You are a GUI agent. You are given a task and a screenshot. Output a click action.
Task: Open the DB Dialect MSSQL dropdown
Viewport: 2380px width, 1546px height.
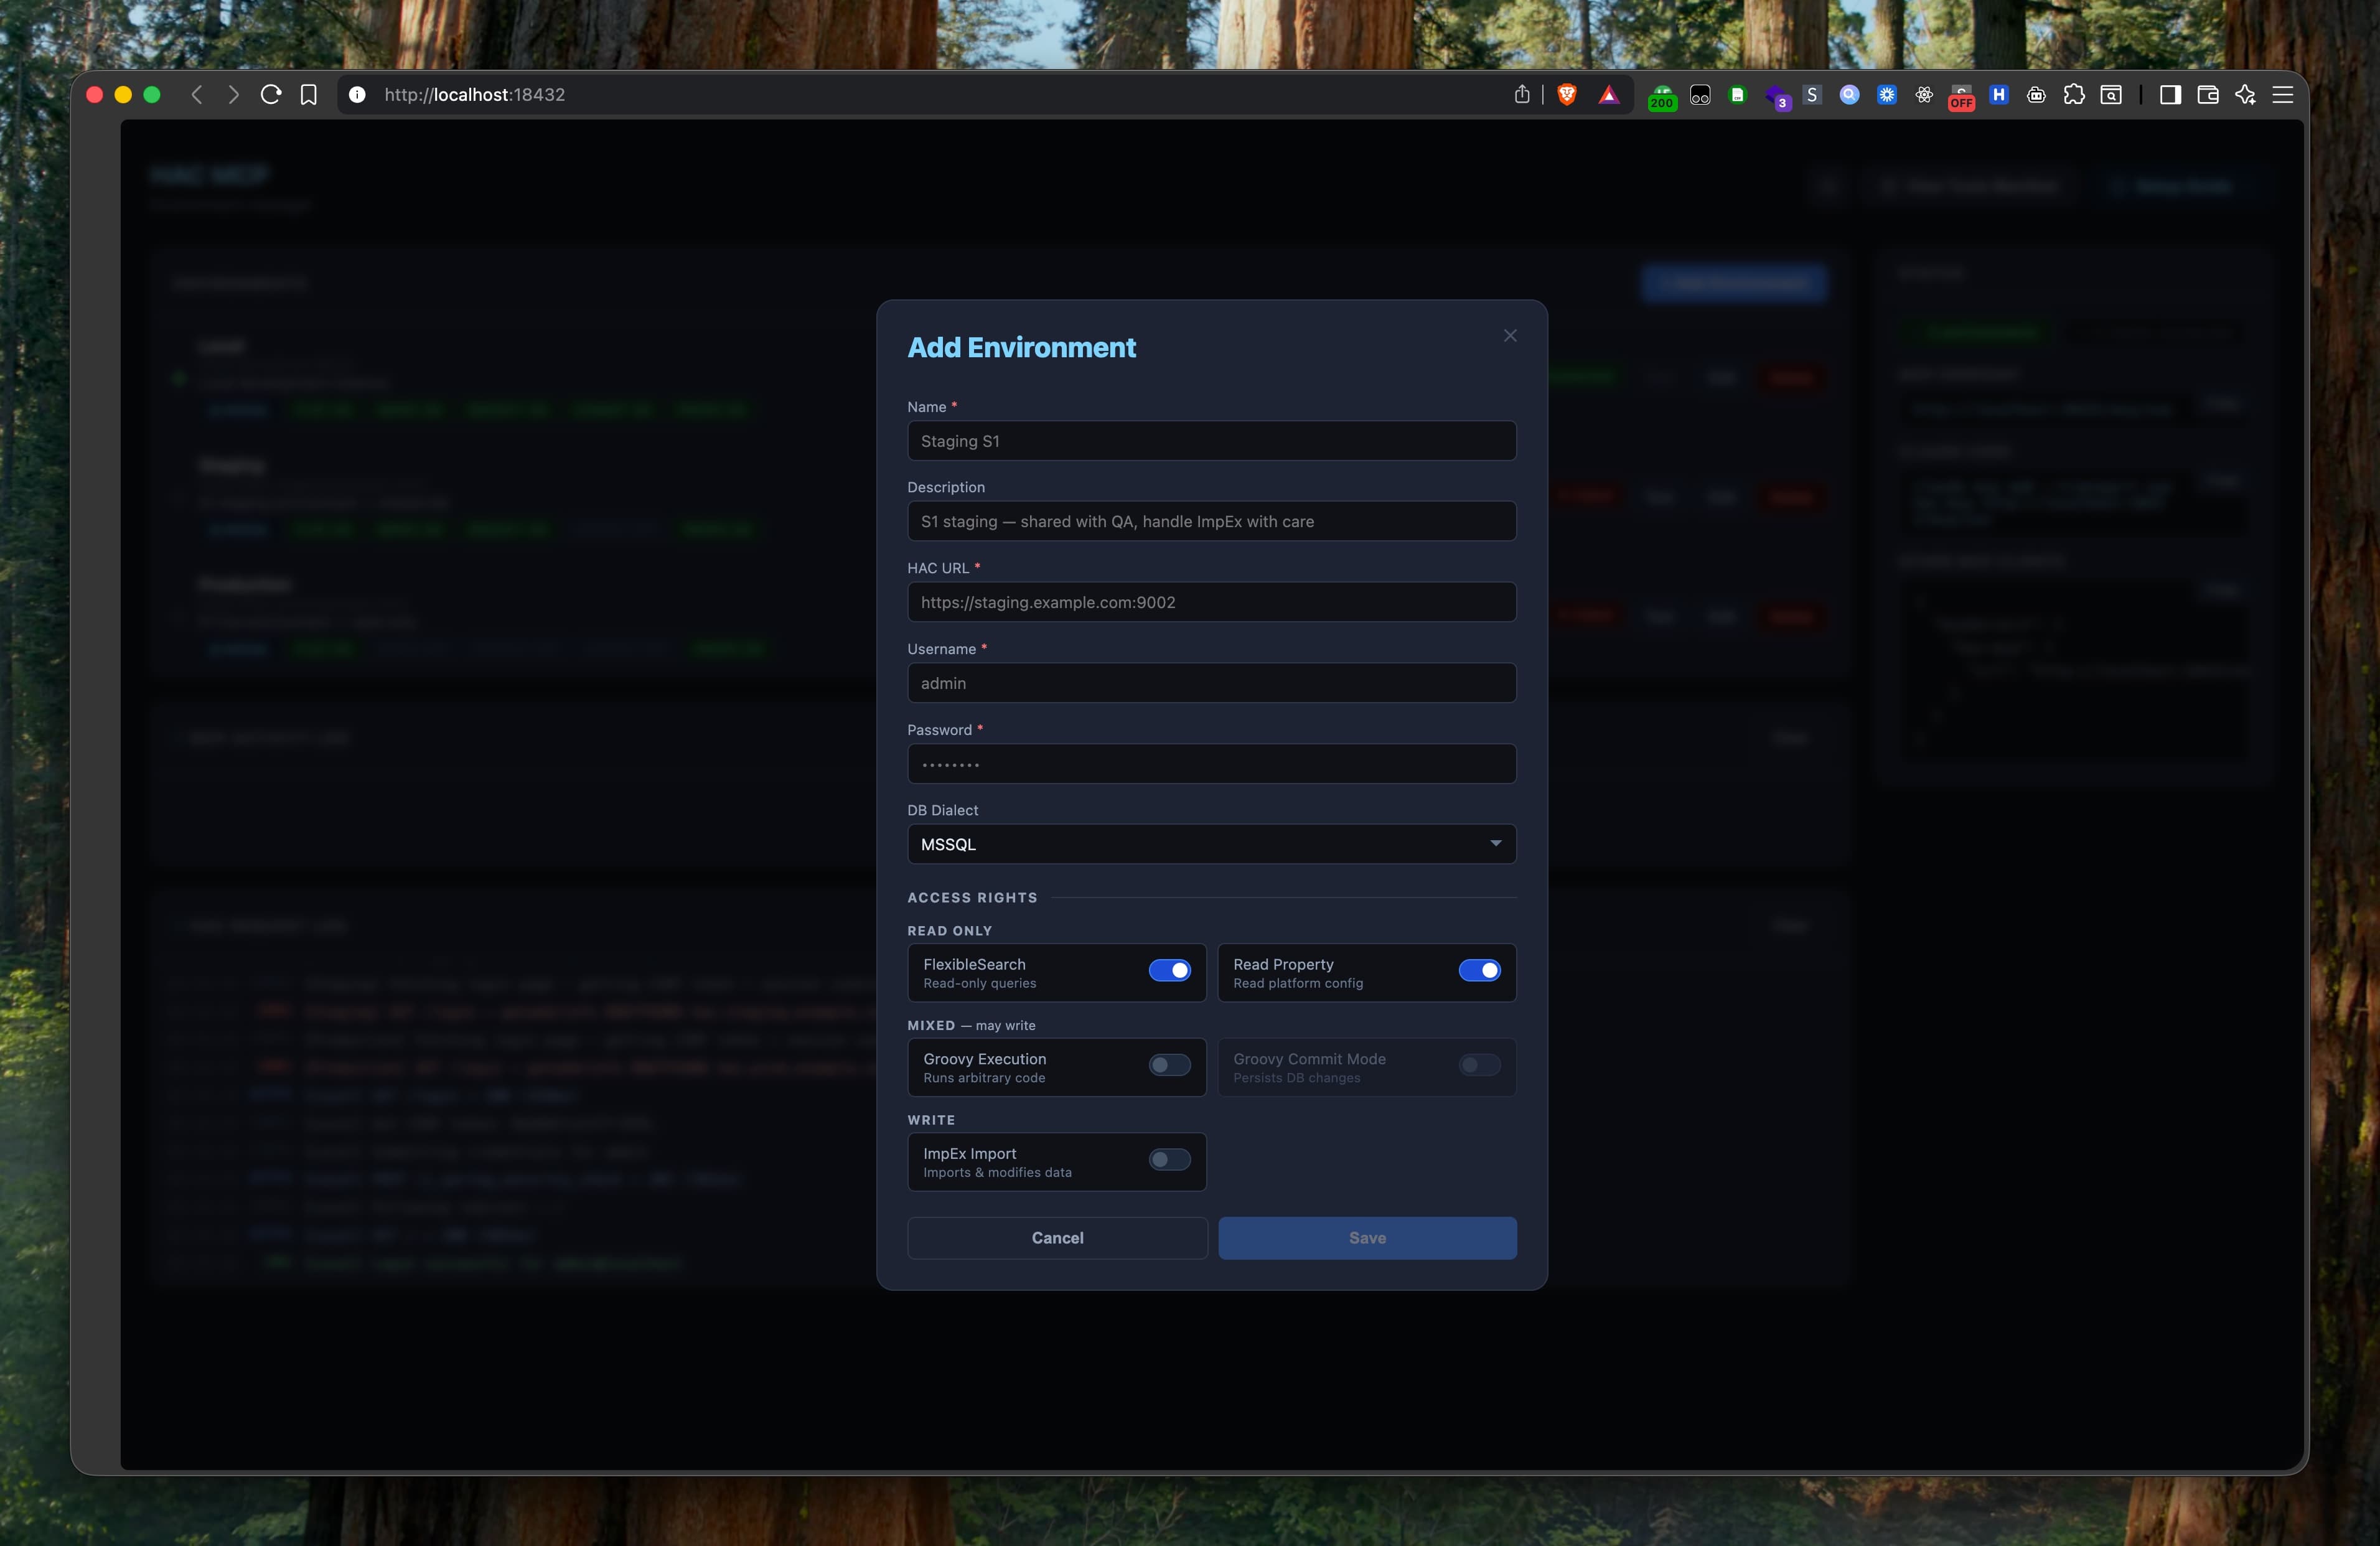[1212, 844]
